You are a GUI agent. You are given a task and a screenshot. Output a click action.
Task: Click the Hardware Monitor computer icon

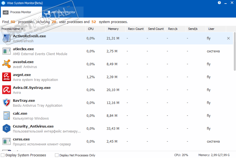click(47, 12)
